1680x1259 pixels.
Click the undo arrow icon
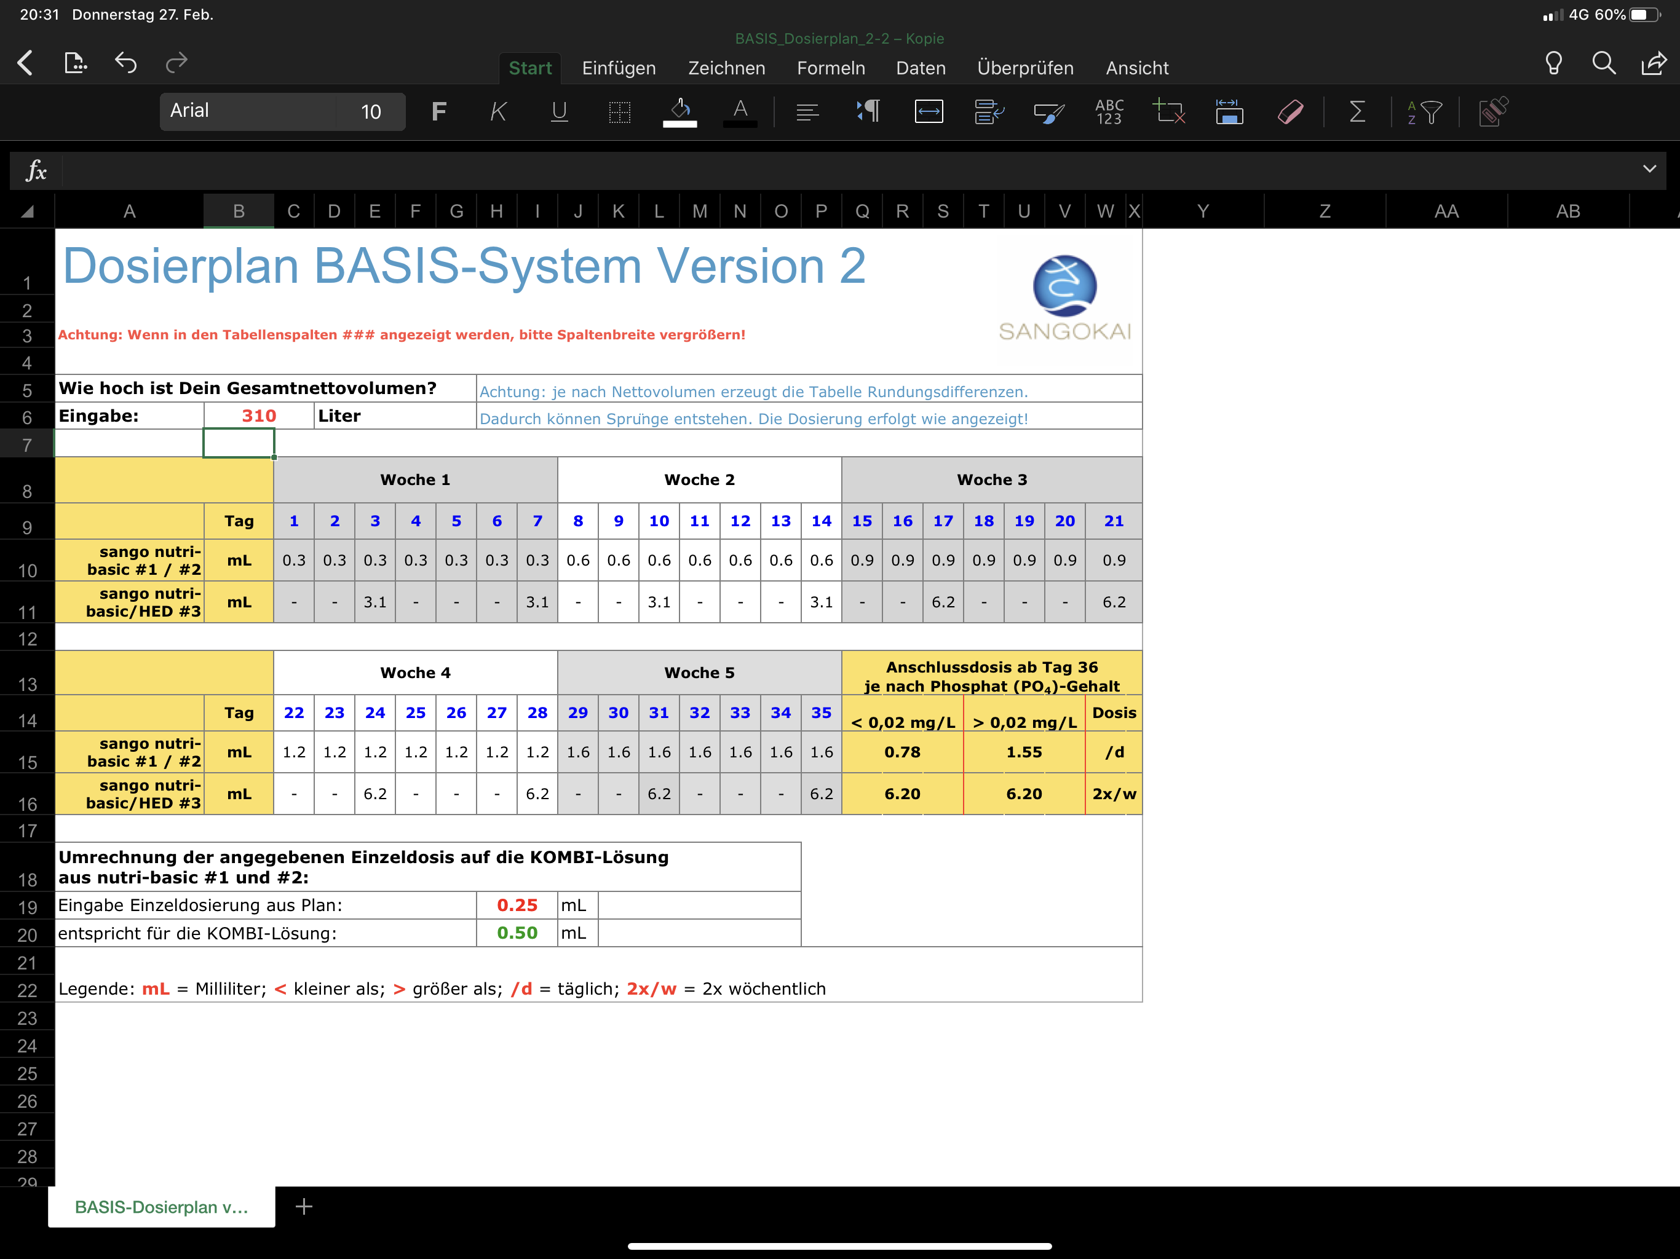126,63
